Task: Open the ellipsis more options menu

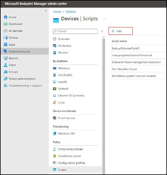Action: (105, 19)
